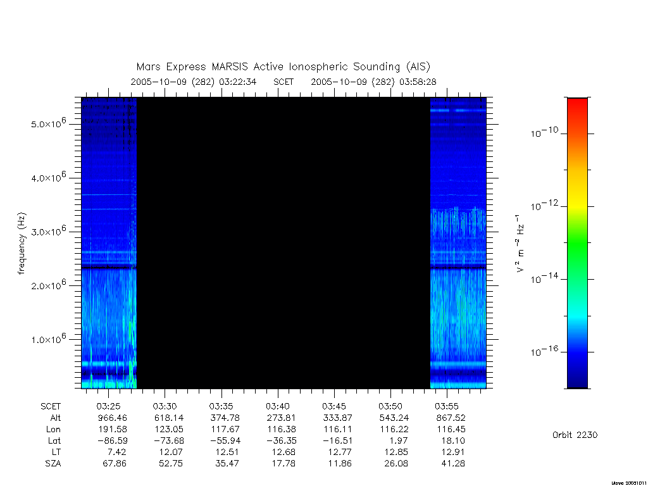Click the start time '2005-10-09 (282) 03:22:34'
648x486 pixels.
click(x=194, y=82)
